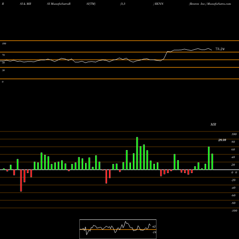Image resolution: width=239 pixels, height=239 pixels.
Task: Click the tallest green MR bar
Action: pos(137,153)
